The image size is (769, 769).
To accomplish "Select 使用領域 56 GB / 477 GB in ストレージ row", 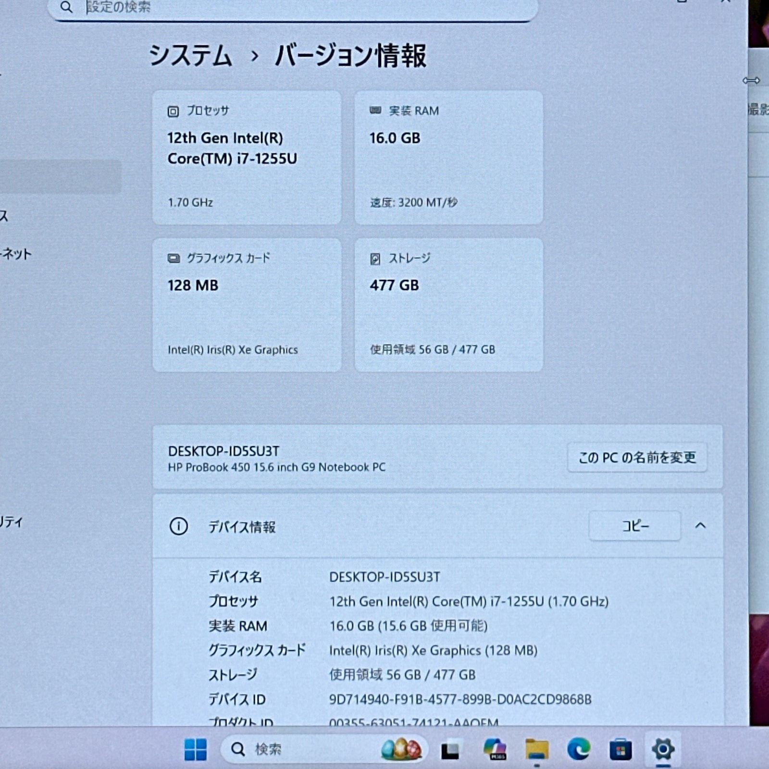I will click(x=402, y=675).
